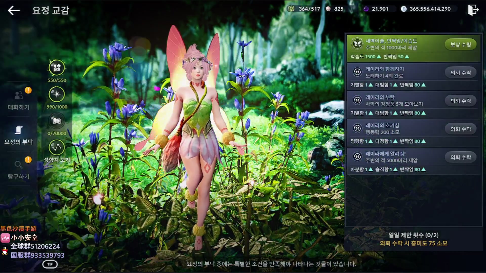Click the back arrow icon
Viewport: 486px width, 273px height.
tap(14, 10)
